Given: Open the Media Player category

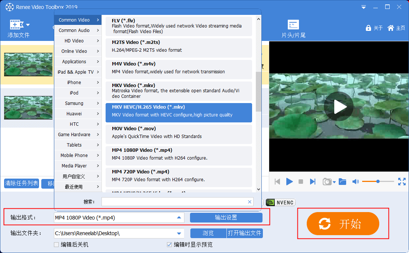Looking at the screenshot, I should (x=78, y=166).
